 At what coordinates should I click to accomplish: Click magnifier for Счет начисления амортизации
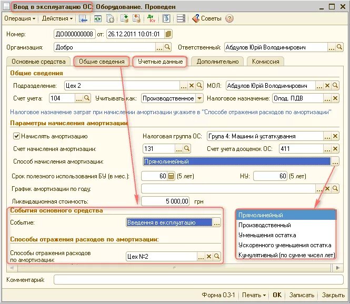187,149
